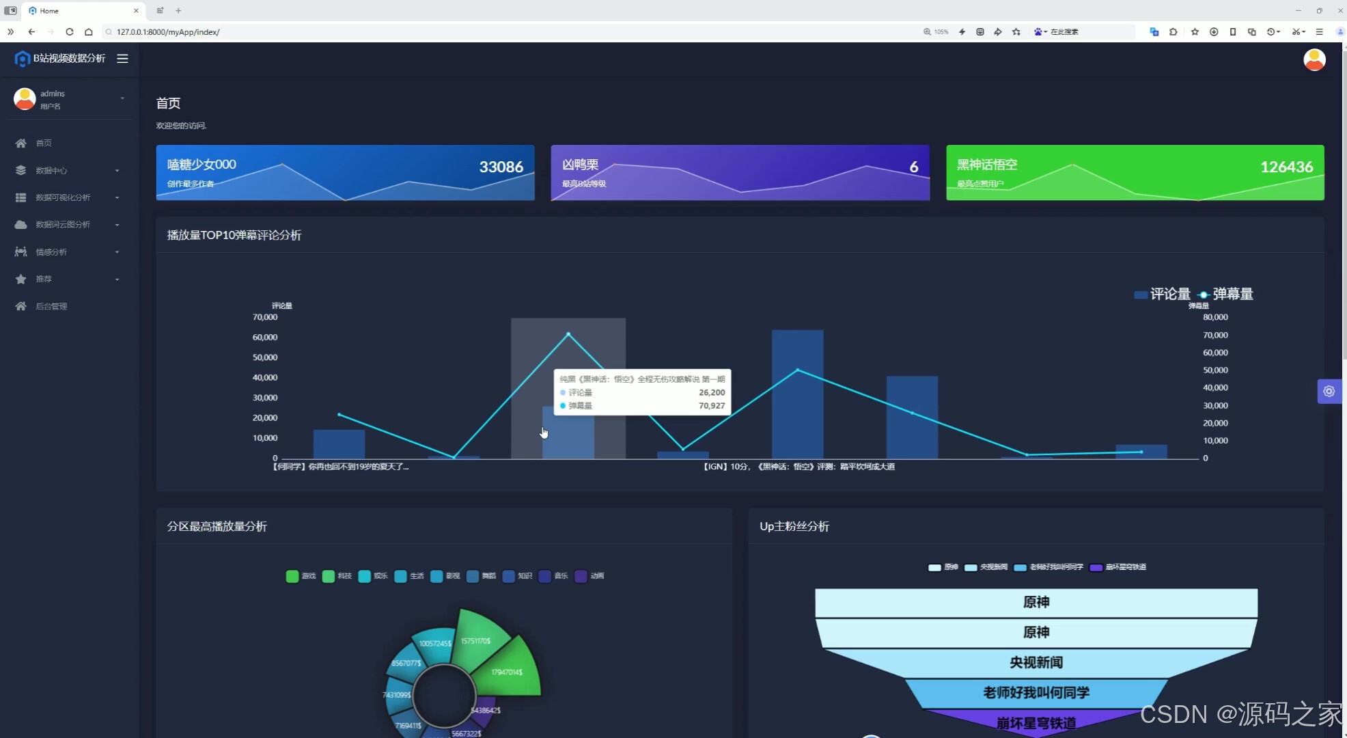Click the B站视频数据分析 logo icon
Image resolution: width=1347 pixels, height=738 pixels.
(x=22, y=59)
